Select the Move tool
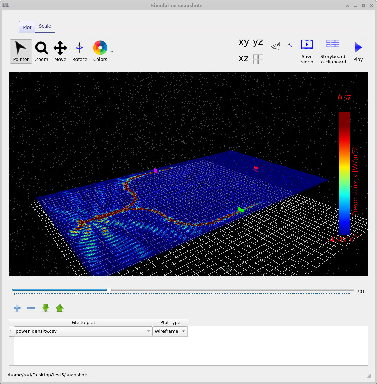377x384 pixels. 60,51
